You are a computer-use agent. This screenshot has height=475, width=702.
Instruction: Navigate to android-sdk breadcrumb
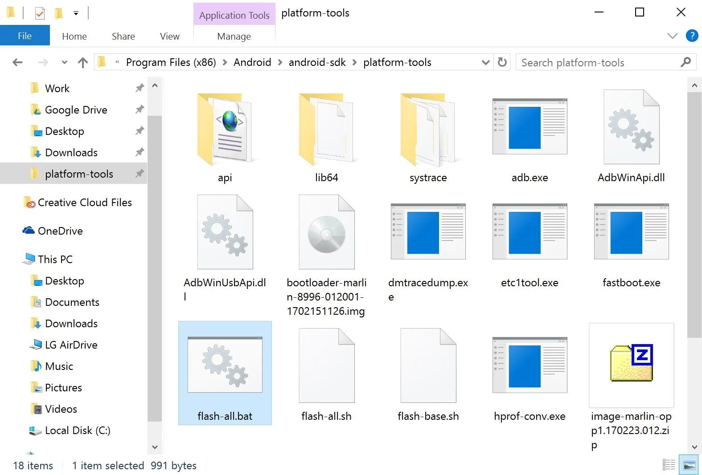tap(317, 62)
